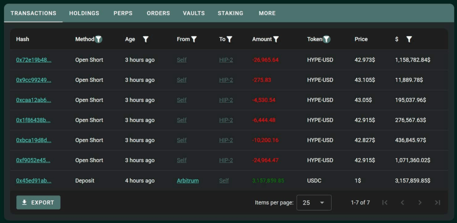Click the Amount column filter icon
Viewport: 457px width, 223px height.
[x=276, y=39]
